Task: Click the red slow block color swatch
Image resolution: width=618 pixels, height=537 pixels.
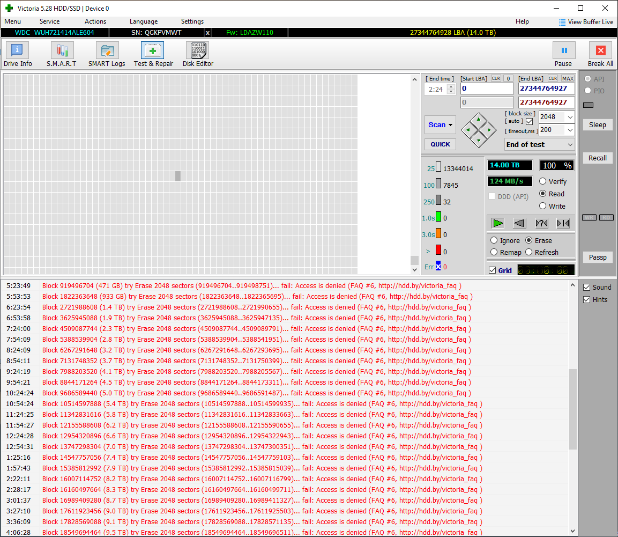Action: [x=438, y=251]
